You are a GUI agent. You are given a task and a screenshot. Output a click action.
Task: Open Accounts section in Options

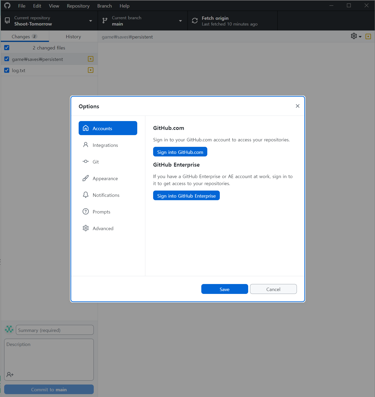pyautogui.click(x=108, y=128)
